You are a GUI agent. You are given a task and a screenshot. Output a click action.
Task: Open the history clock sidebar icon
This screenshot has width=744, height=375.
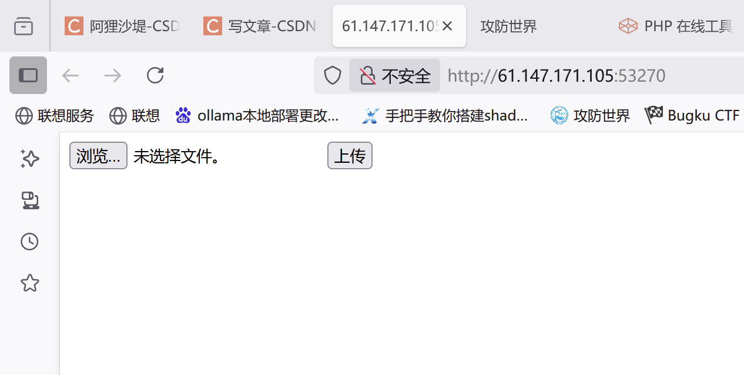pyautogui.click(x=29, y=242)
